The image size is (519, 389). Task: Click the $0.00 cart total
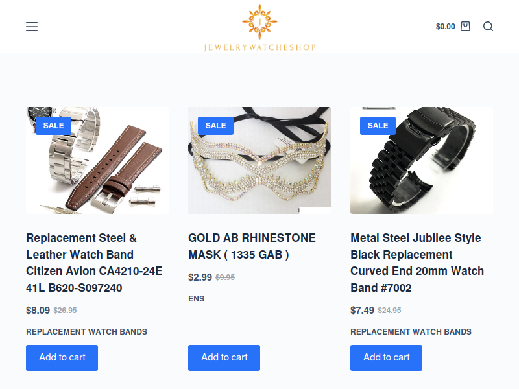(445, 27)
